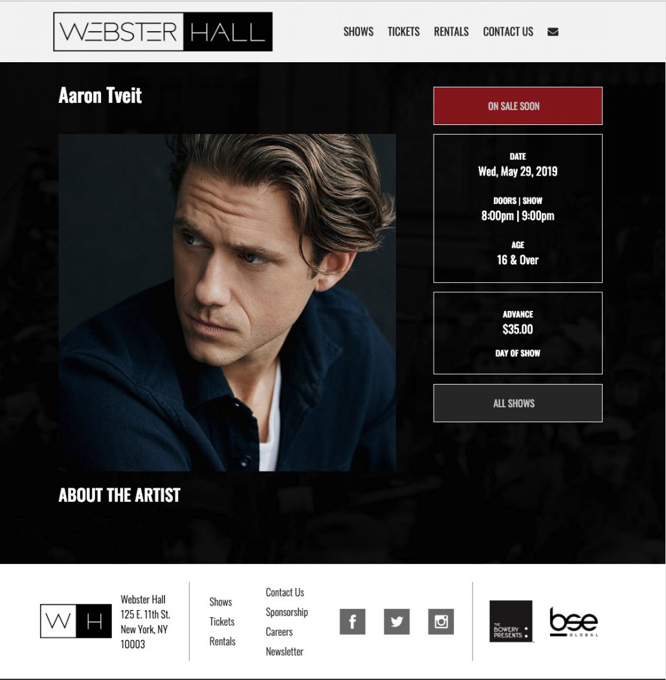Go to Rentals in header navigation
The image size is (666, 680).
tap(451, 32)
